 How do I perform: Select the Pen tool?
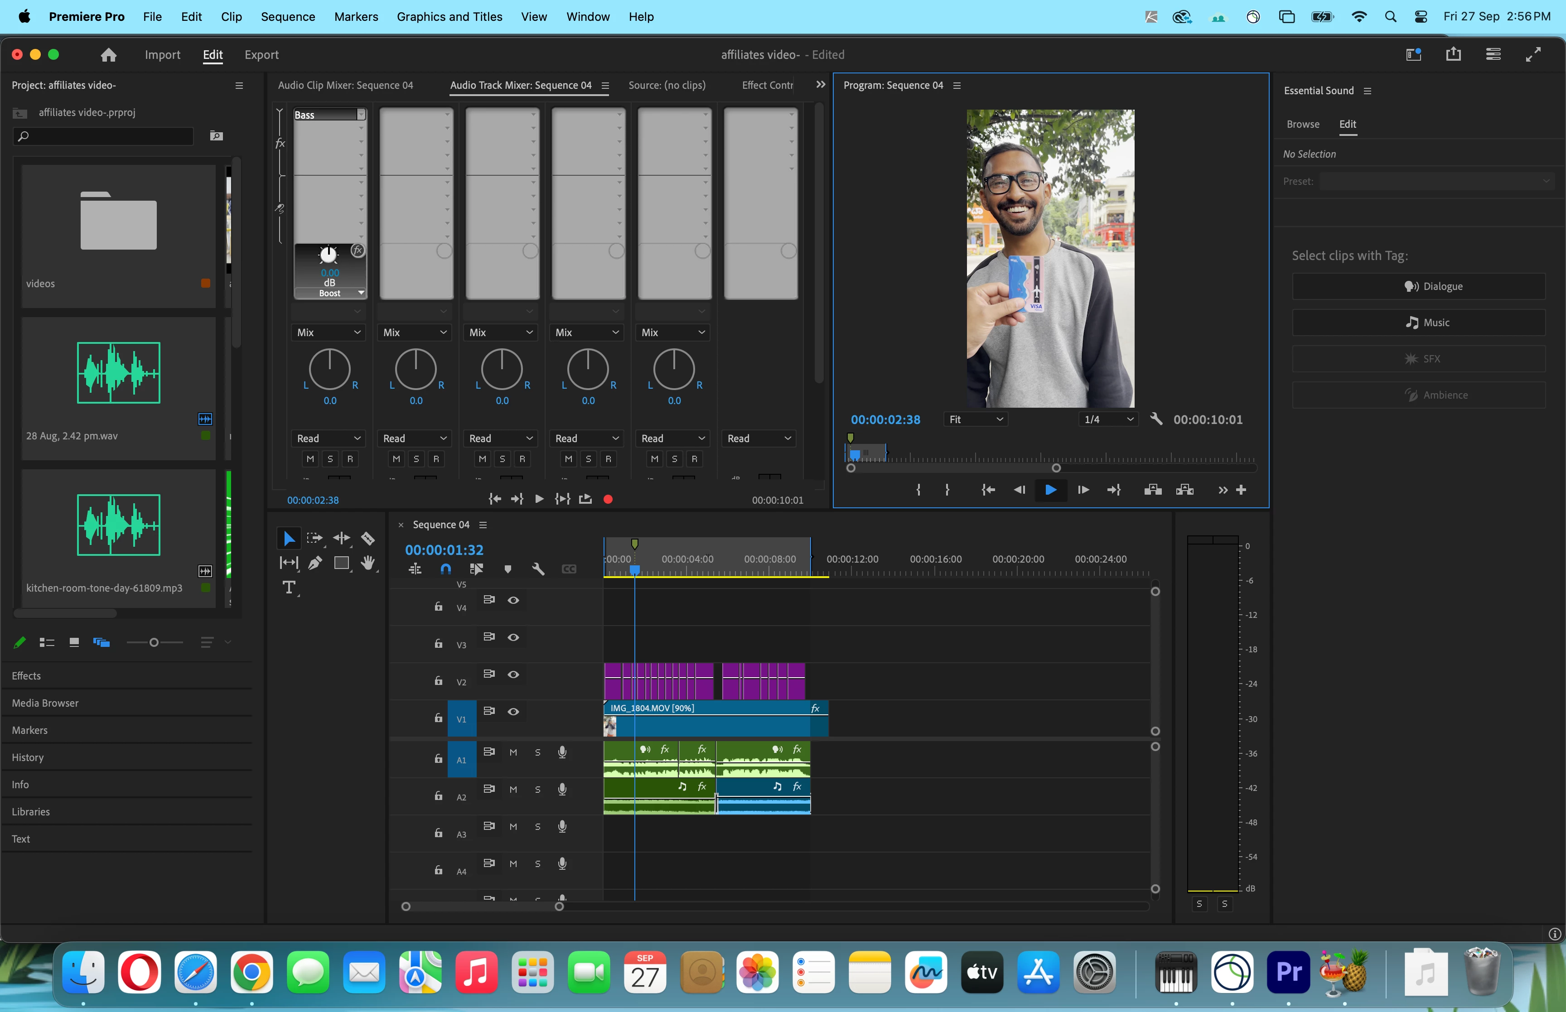tap(315, 563)
